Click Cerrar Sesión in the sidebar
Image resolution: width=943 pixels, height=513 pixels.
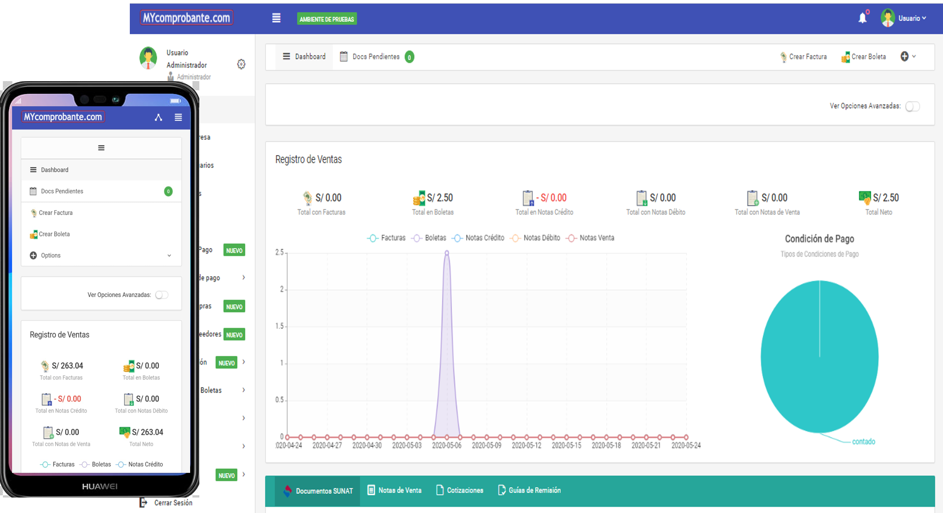click(173, 503)
